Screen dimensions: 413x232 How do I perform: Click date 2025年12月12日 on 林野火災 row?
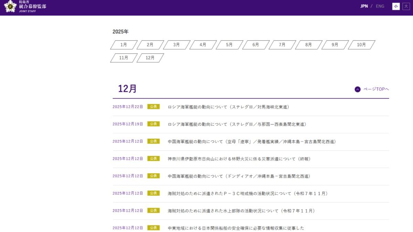128,159
